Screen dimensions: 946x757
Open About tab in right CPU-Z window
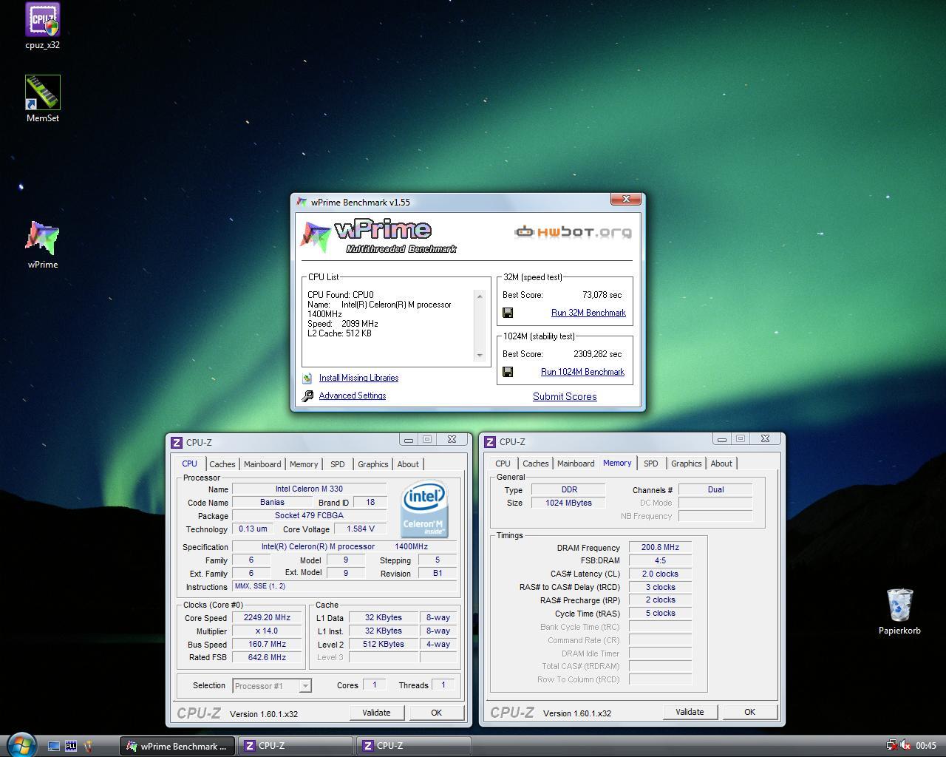pos(721,464)
